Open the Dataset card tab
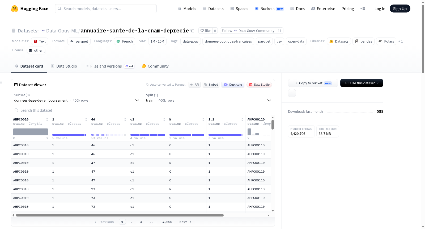The image size is (425, 229). [x=29, y=66]
